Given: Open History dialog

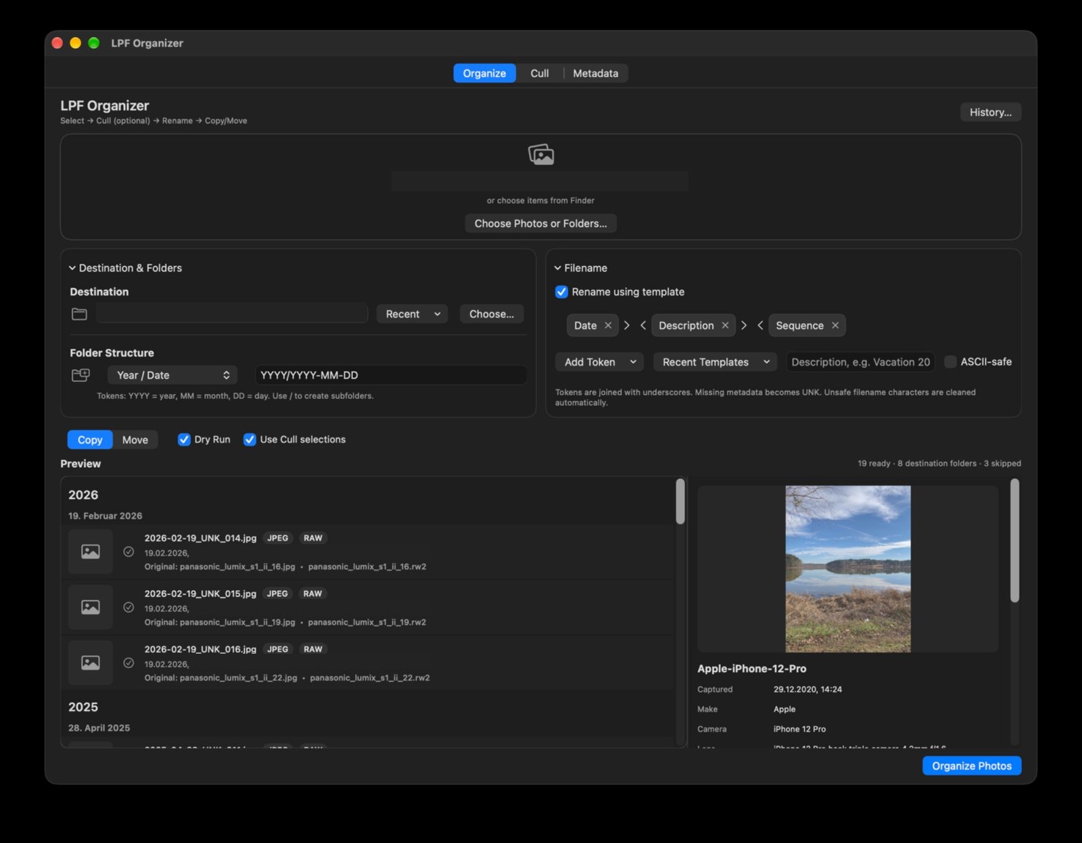Looking at the screenshot, I should 991,112.
